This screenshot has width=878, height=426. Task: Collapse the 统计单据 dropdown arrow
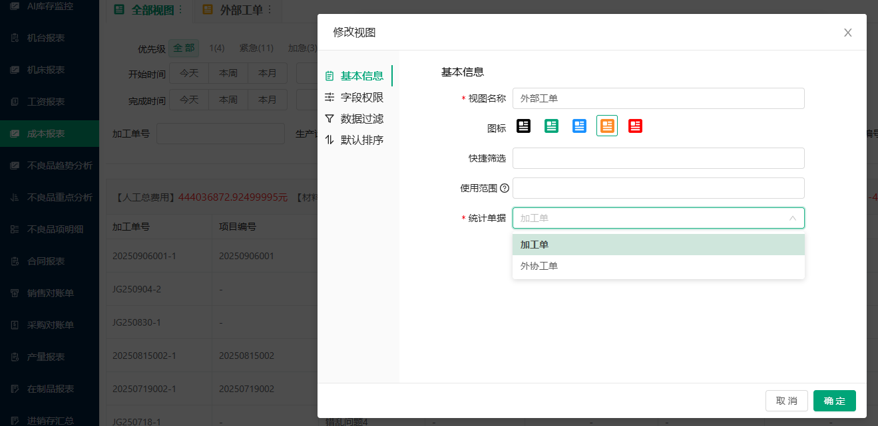pyautogui.click(x=792, y=218)
